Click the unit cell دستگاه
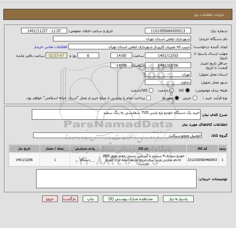Viewport: 236px width, 228px height. coord(85,160)
